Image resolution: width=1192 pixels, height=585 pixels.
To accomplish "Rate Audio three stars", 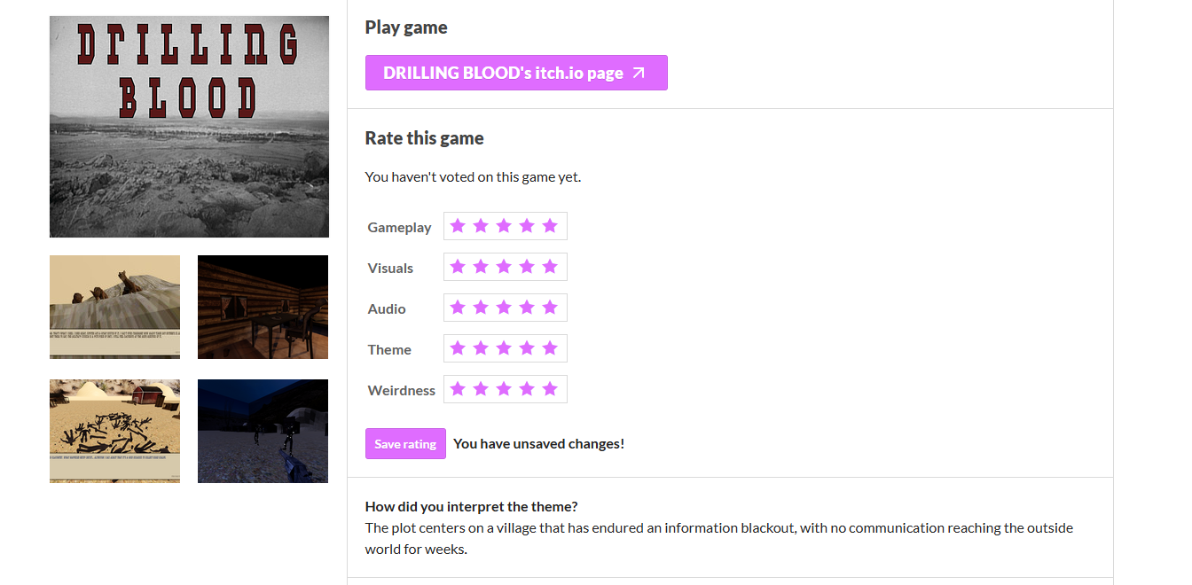I will click(504, 308).
